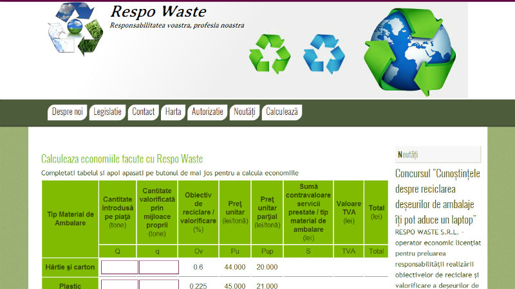515x289 pixels.
Task: Select Harta in the navigation bar
Action: point(173,112)
